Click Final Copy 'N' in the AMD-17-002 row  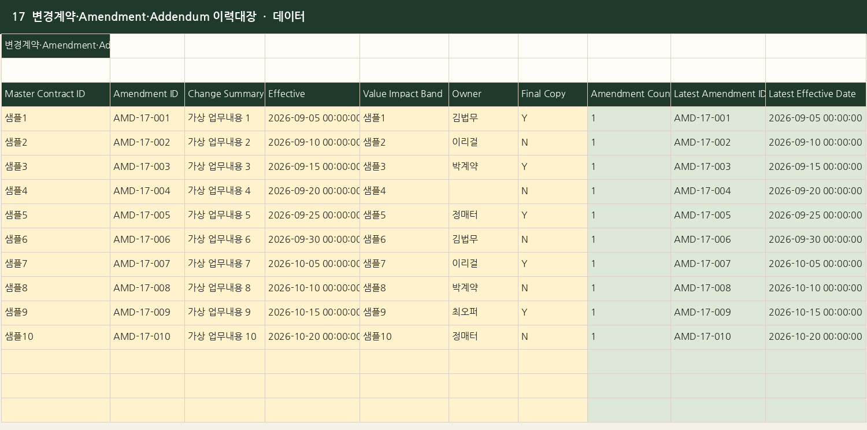pos(553,143)
